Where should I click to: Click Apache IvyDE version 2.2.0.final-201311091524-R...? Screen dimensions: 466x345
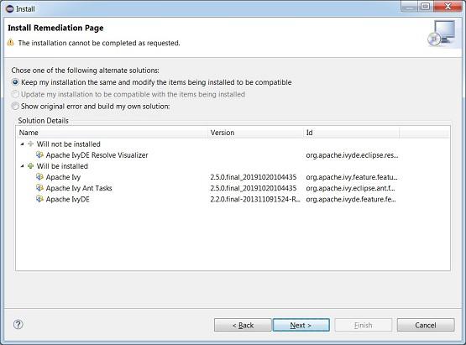pos(255,199)
